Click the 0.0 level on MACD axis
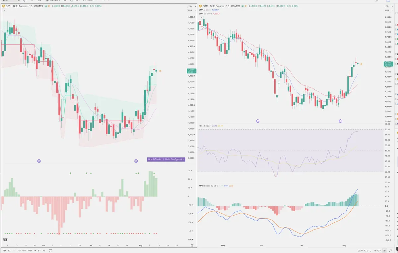Screen dimensions: 398x253 (x=386, y=206)
